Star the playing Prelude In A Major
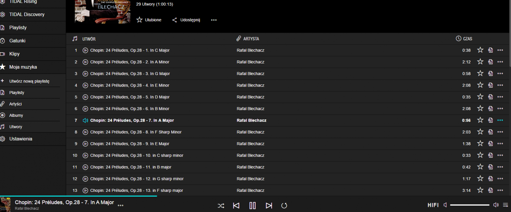The height and width of the screenshot is (212, 511). pyautogui.click(x=480, y=120)
